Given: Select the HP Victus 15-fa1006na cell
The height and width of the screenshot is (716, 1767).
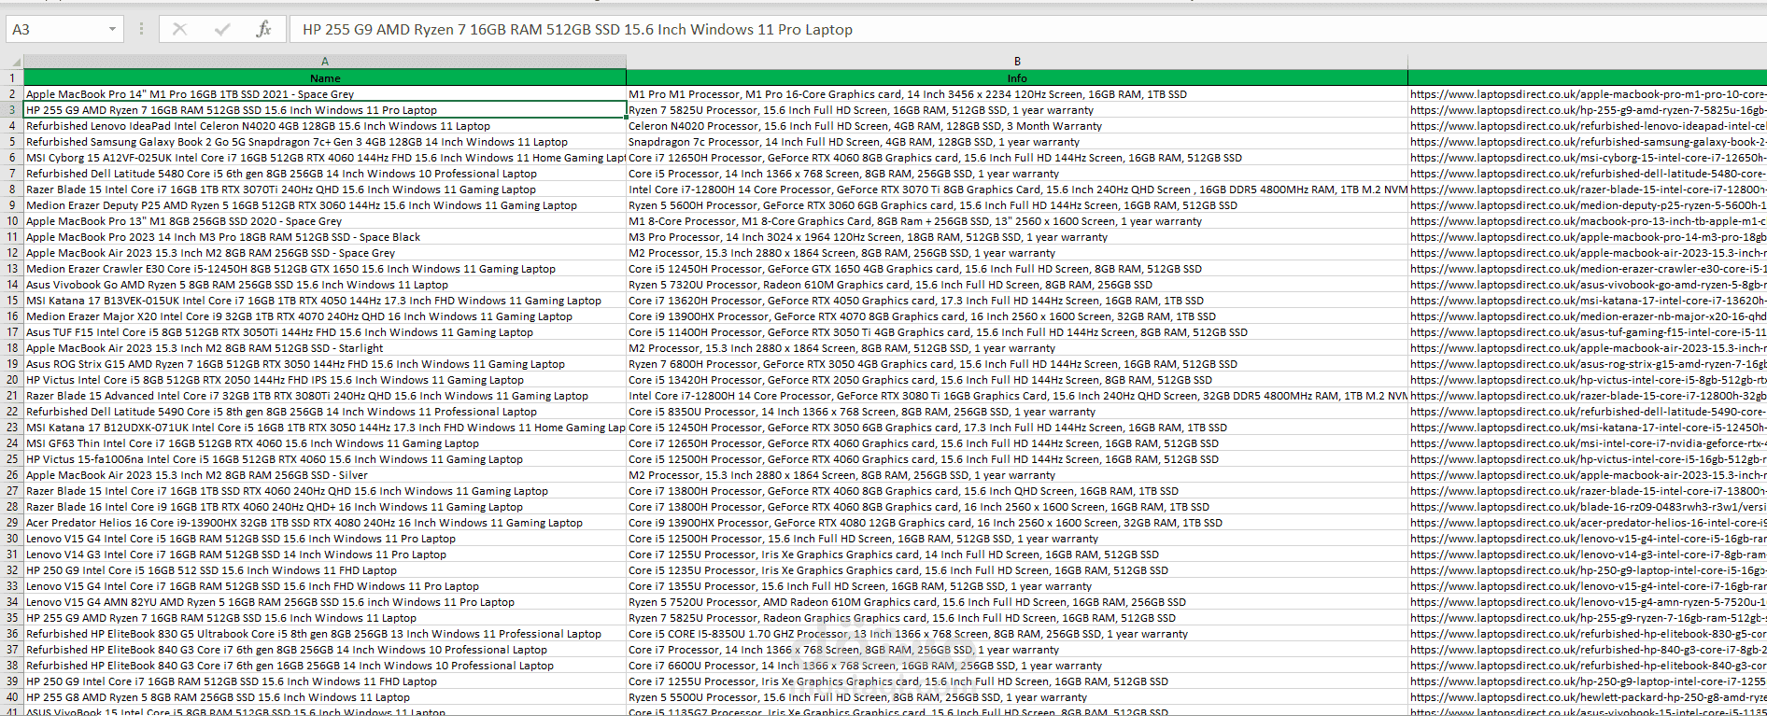Looking at the screenshot, I should click(x=325, y=459).
